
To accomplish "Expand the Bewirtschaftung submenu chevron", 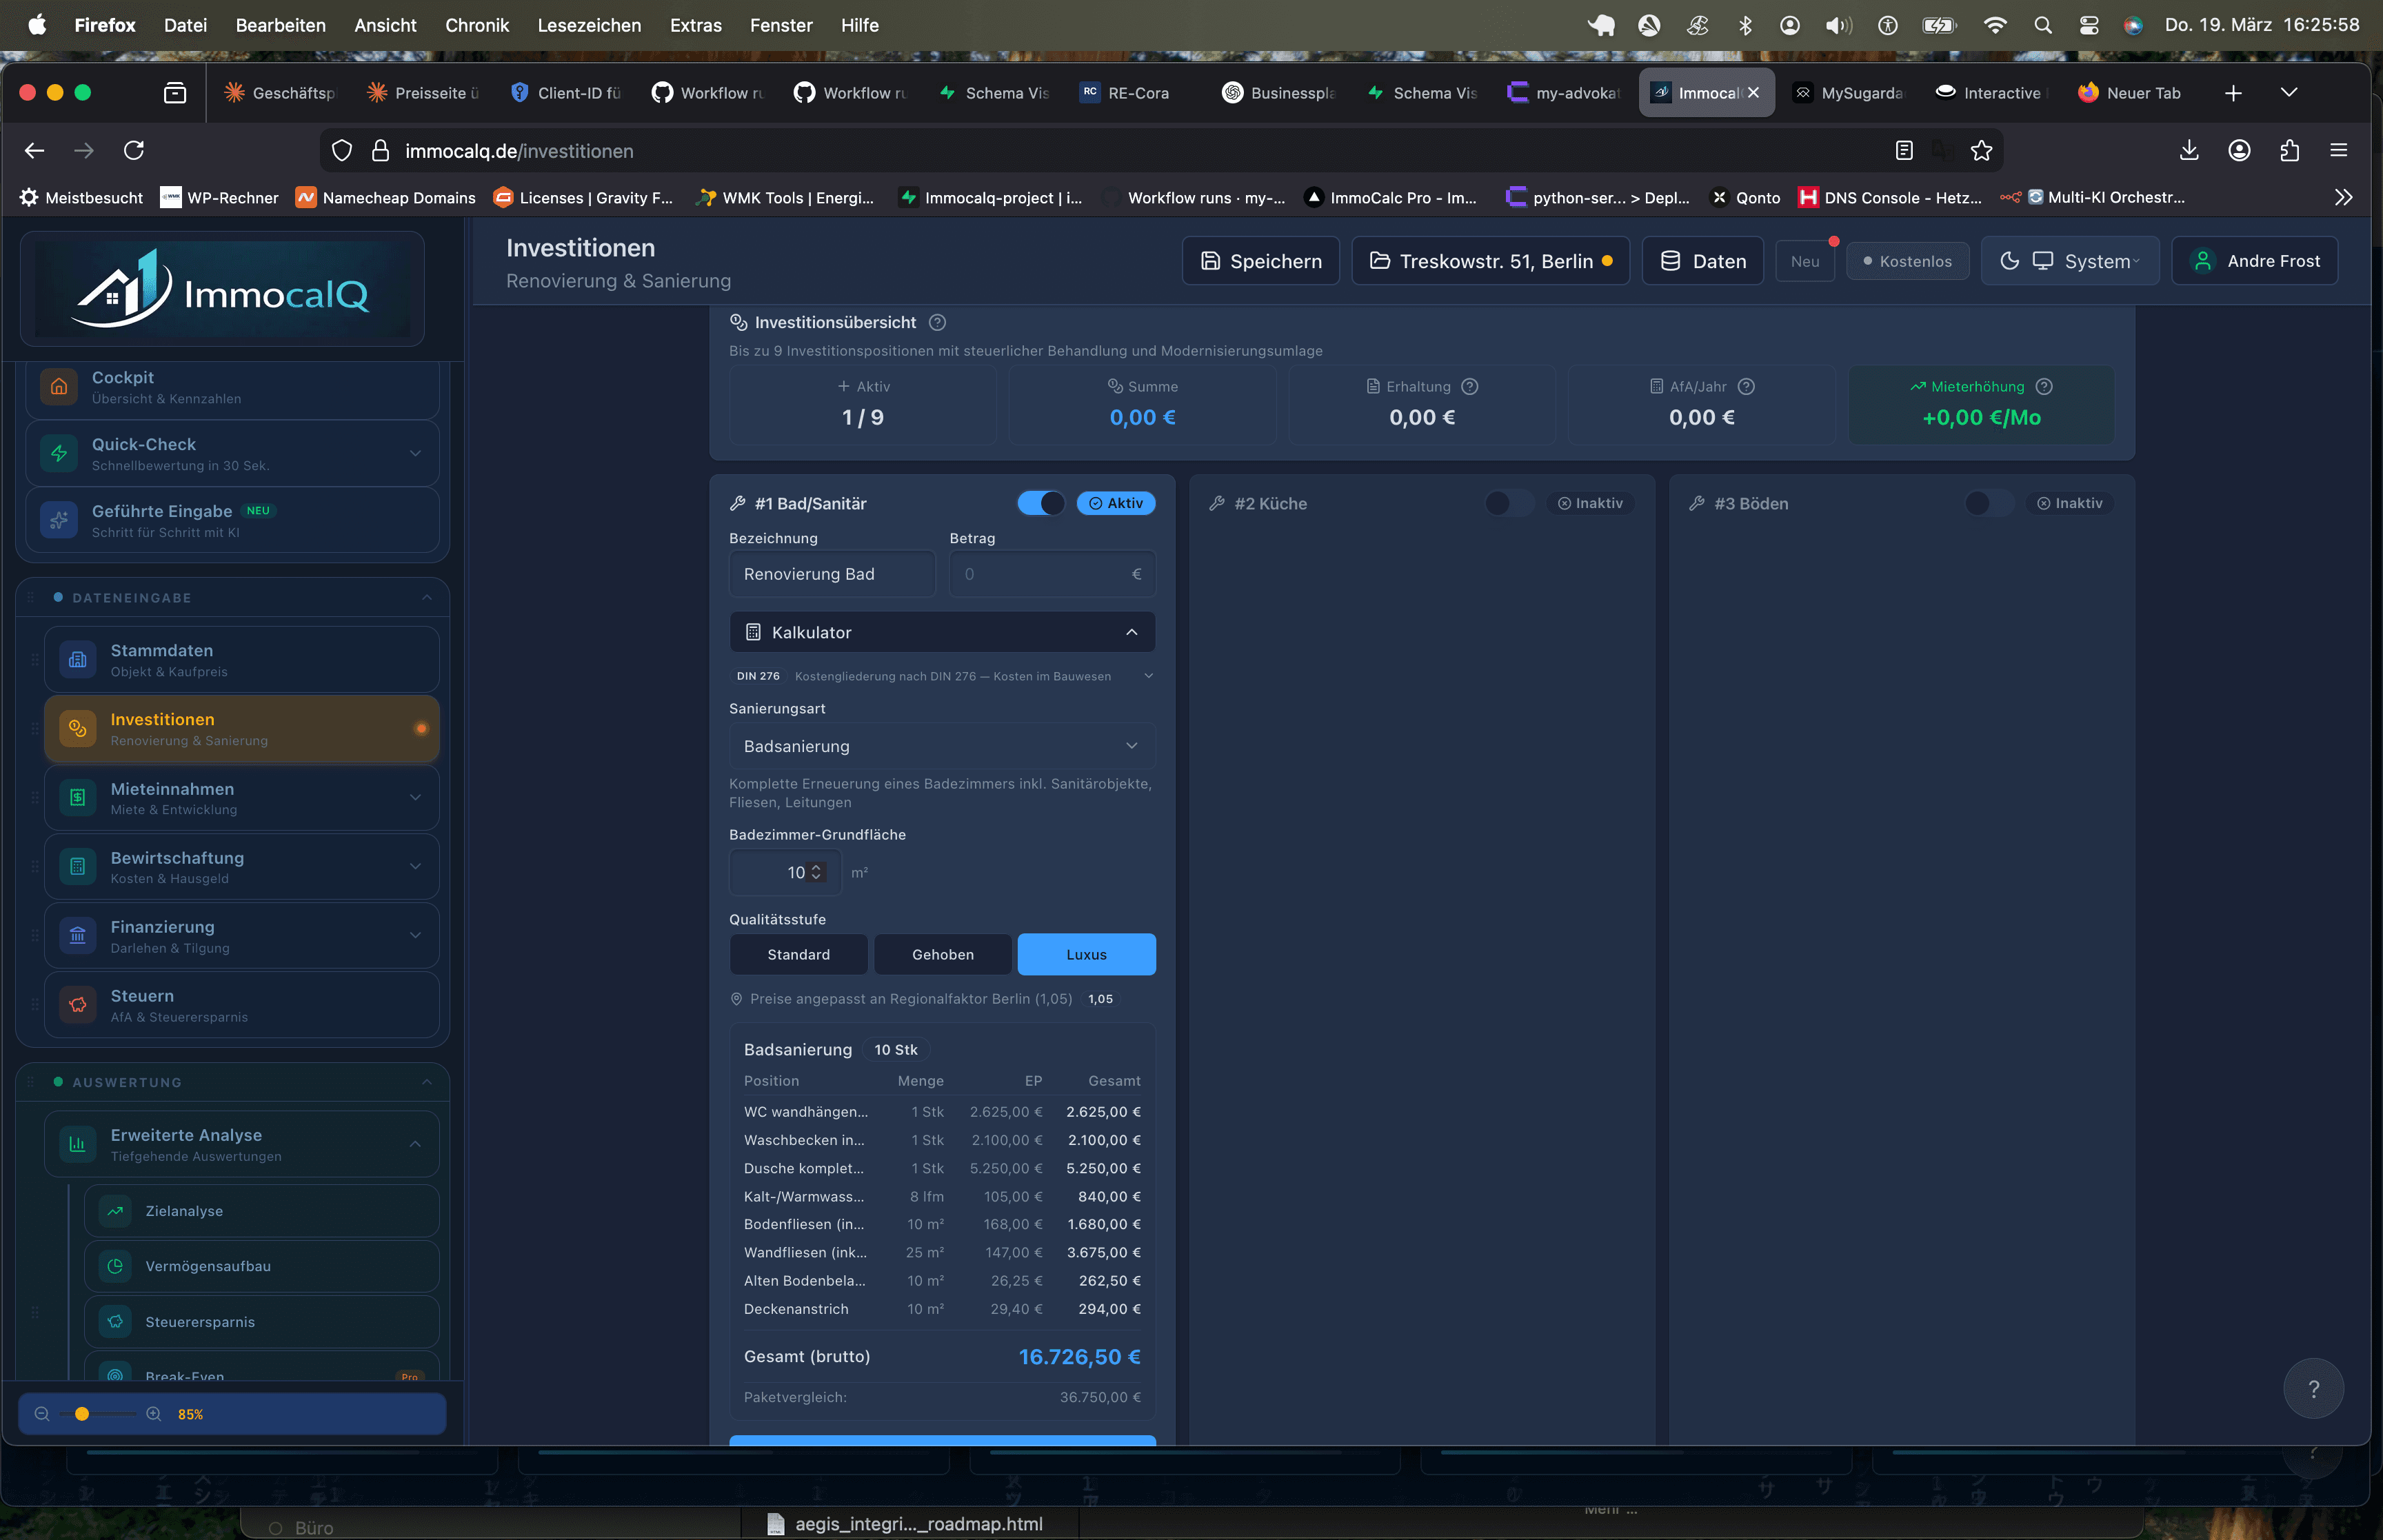I will point(415,867).
